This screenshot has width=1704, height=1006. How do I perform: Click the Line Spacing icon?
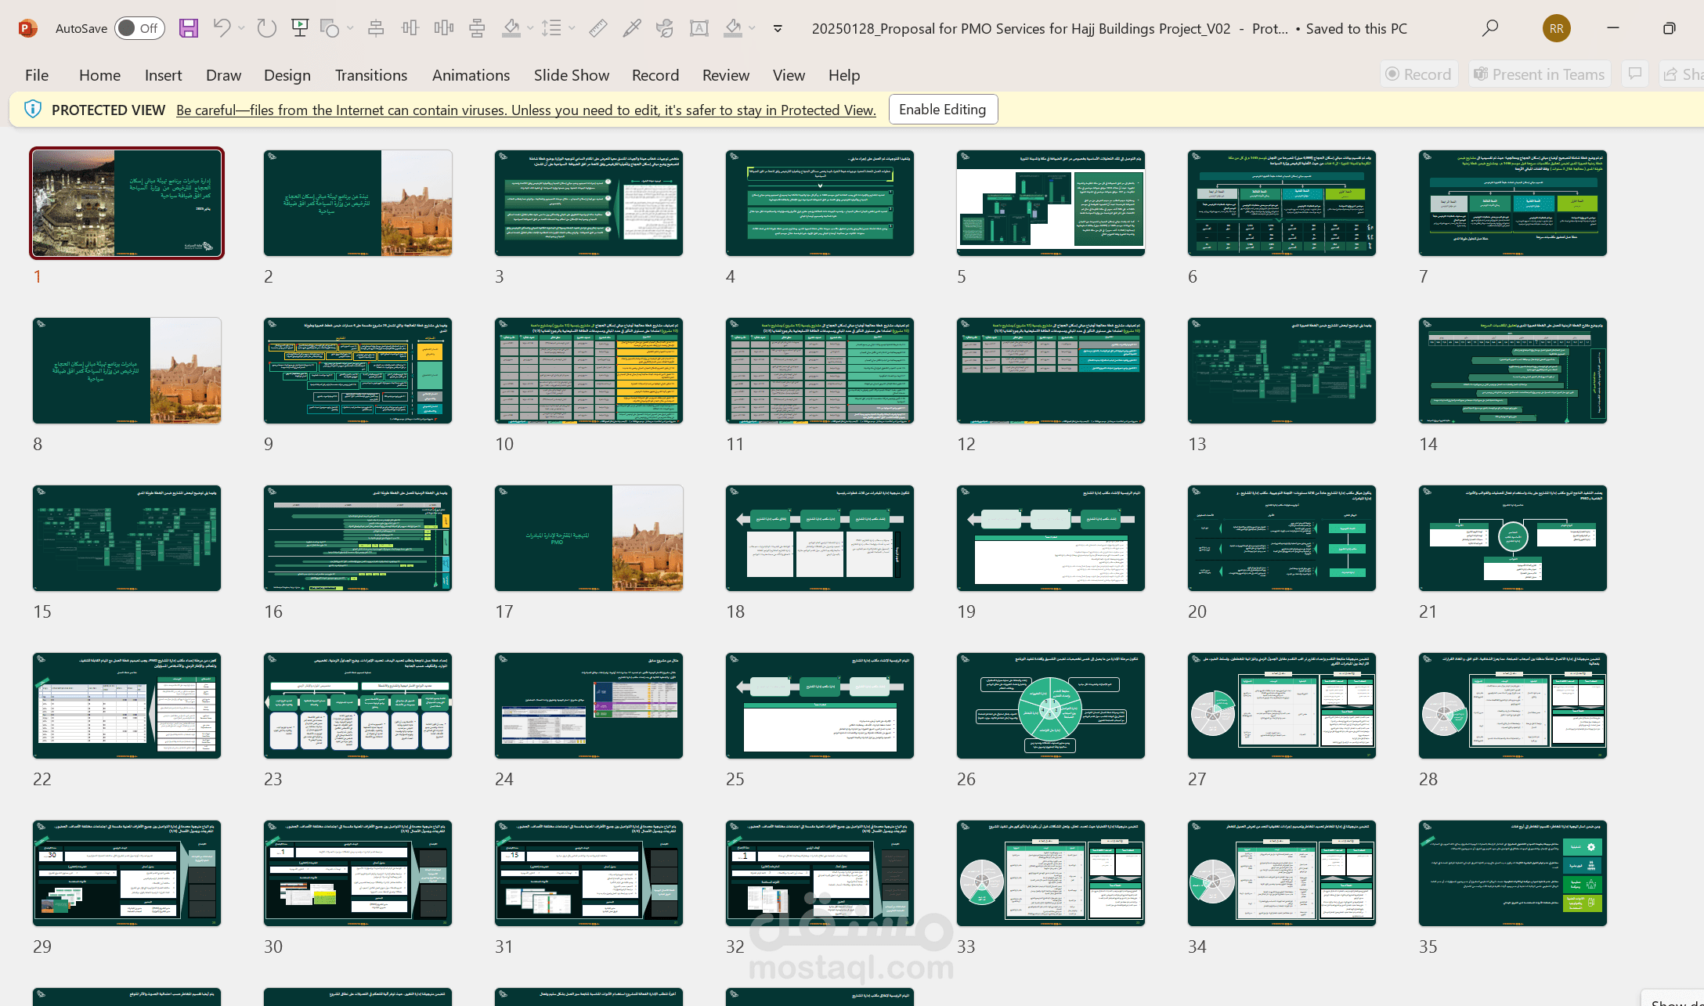pos(552,28)
